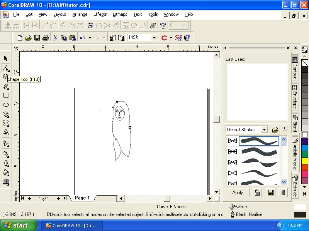Cut selection with scissors icon
The image size is (309, 231).
(x=55, y=37)
